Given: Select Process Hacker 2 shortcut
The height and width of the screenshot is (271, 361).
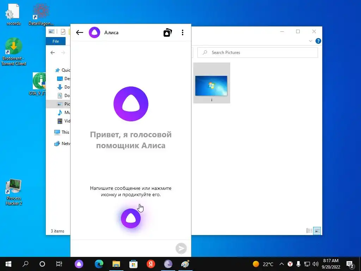Looking at the screenshot, I should tap(14, 192).
